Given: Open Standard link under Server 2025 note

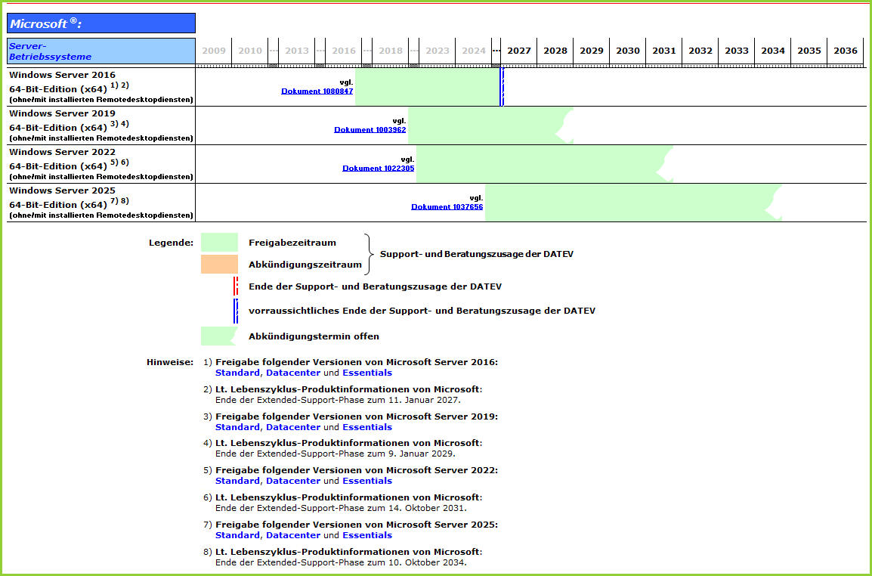Looking at the screenshot, I should [237, 535].
